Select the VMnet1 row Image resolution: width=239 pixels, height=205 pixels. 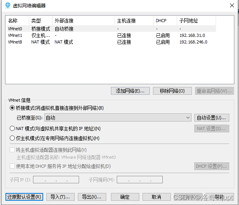pos(112,35)
